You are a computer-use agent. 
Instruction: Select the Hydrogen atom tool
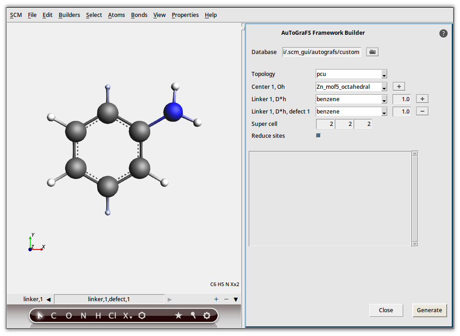point(97,315)
